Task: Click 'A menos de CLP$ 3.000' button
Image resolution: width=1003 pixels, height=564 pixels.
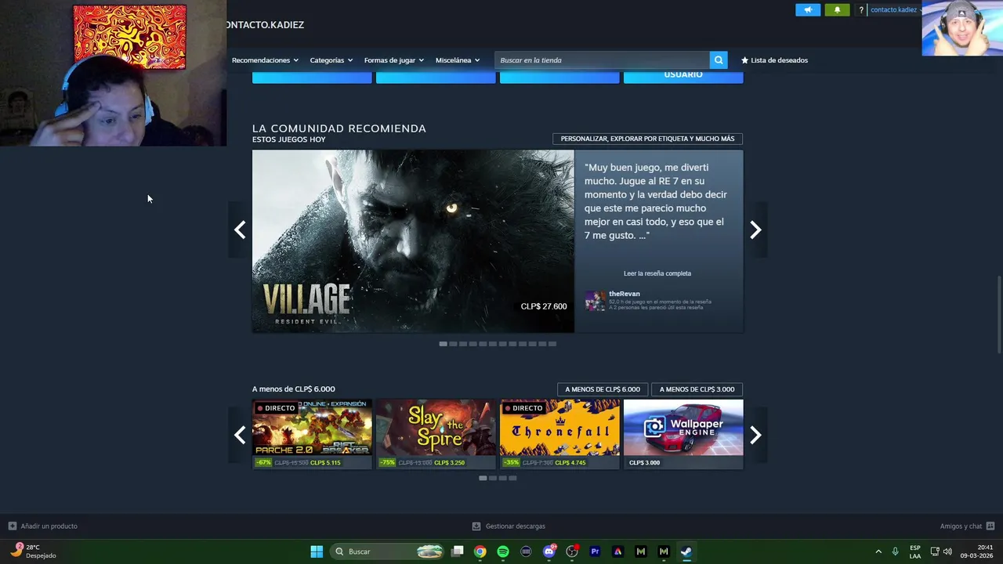Action: coord(697,389)
